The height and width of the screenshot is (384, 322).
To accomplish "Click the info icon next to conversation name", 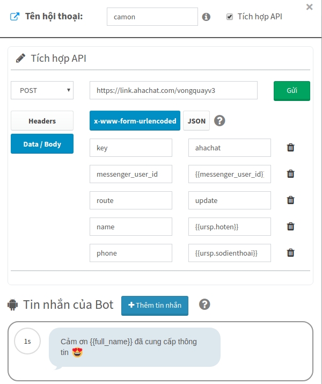I will 206,17.
